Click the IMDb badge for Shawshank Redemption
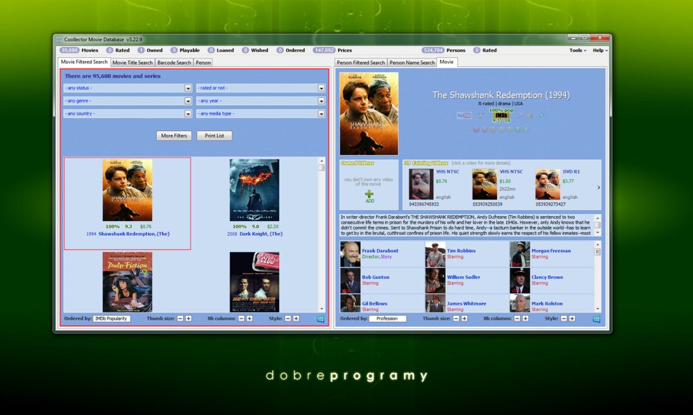The height and width of the screenshot is (415, 693). click(501, 115)
